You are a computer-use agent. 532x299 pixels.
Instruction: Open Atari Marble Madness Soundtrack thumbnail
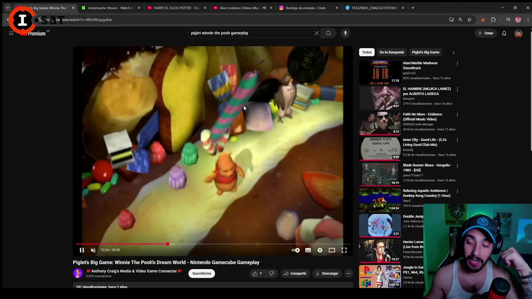click(380, 72)
